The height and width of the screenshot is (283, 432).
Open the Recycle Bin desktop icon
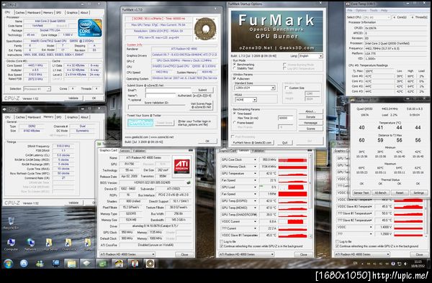(x=11, y=223)
